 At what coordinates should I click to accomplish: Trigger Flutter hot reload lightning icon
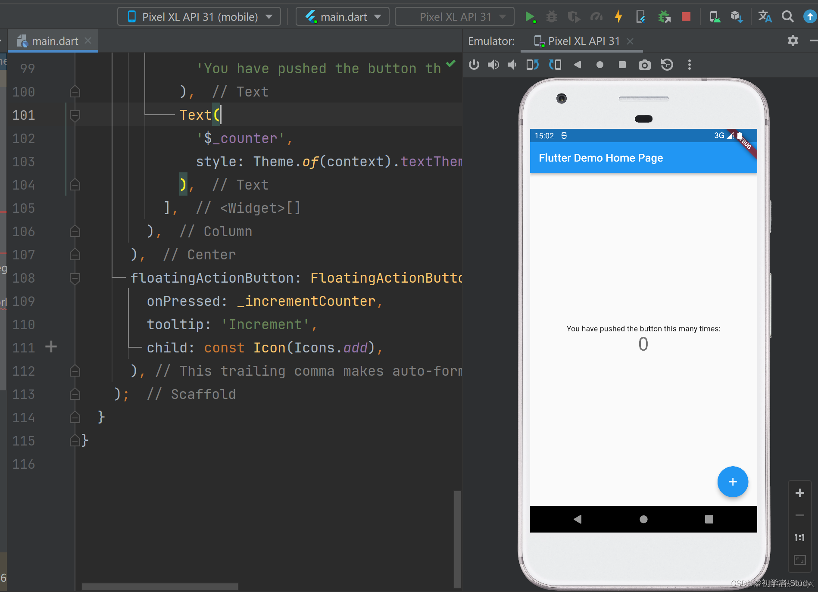tap(618, 17)
